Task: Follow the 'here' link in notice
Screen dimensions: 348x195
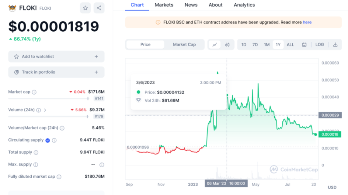Action: [307, 22]
